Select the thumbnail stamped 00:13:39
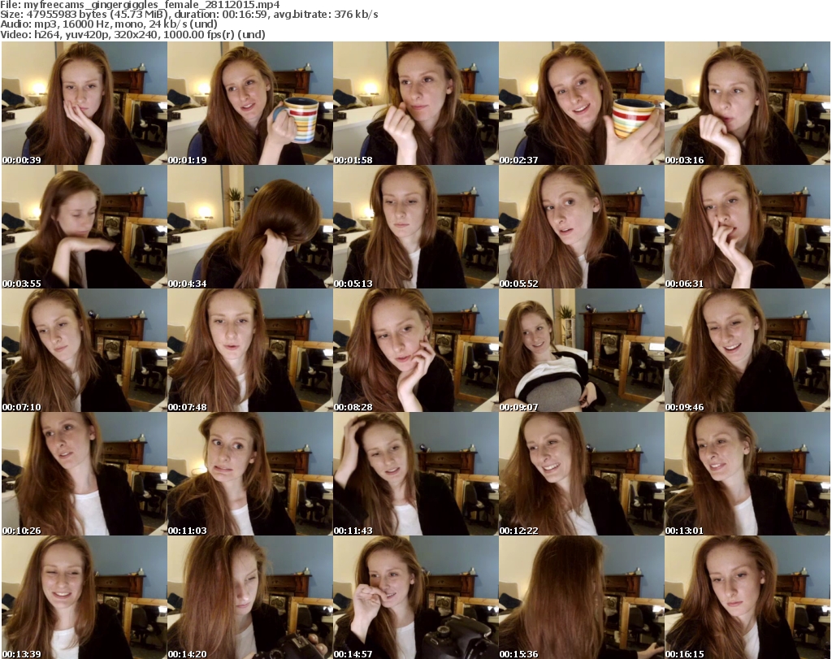Image resolution: width=832 pixels, height=659 pixels. point(84,597)
